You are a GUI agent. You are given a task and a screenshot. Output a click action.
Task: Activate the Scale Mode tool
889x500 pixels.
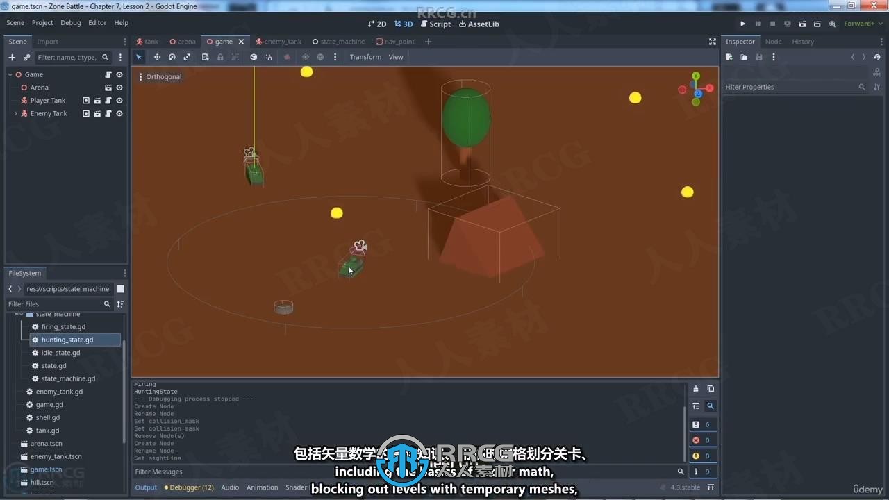[x=187, y=57]
